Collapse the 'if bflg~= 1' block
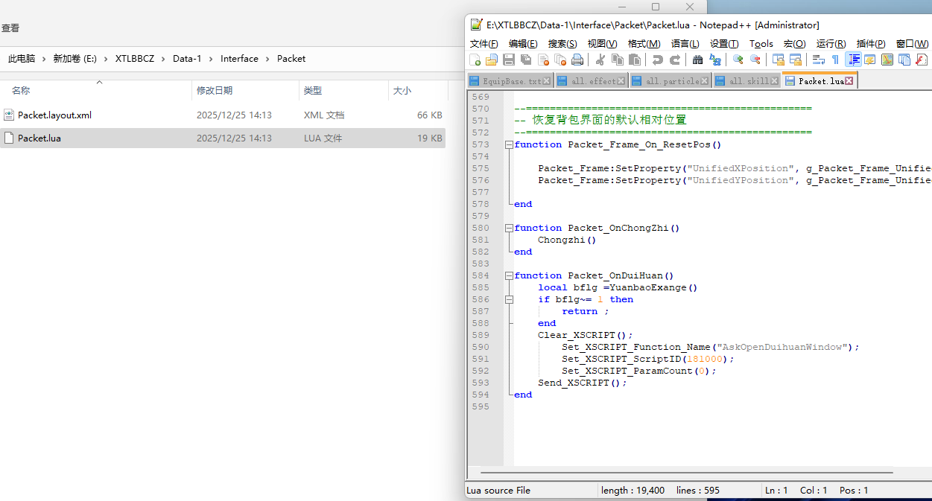This screenshot has height=501, width=932. (509, 299)
